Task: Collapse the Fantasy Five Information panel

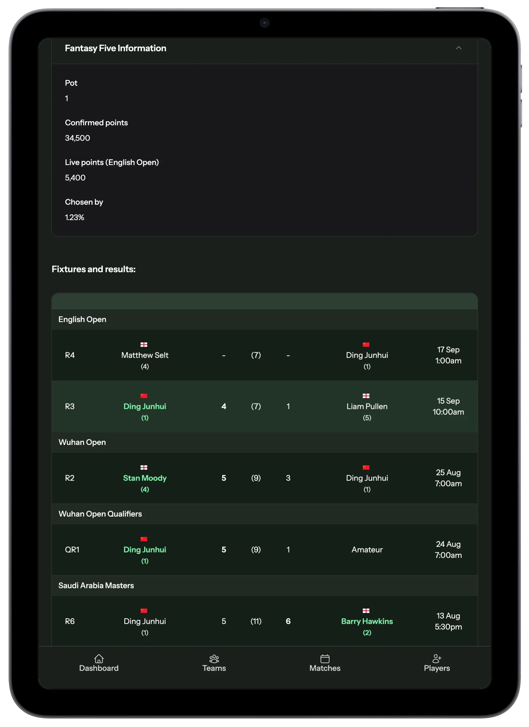Action: click(458, 48)
